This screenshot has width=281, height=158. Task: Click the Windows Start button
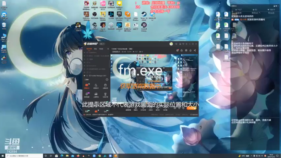click(2, 156)
